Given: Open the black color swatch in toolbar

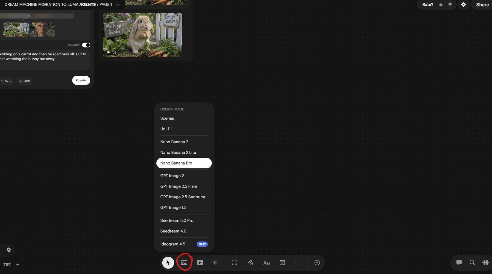Looking at the screenshot, I should [x=298, y=263].
